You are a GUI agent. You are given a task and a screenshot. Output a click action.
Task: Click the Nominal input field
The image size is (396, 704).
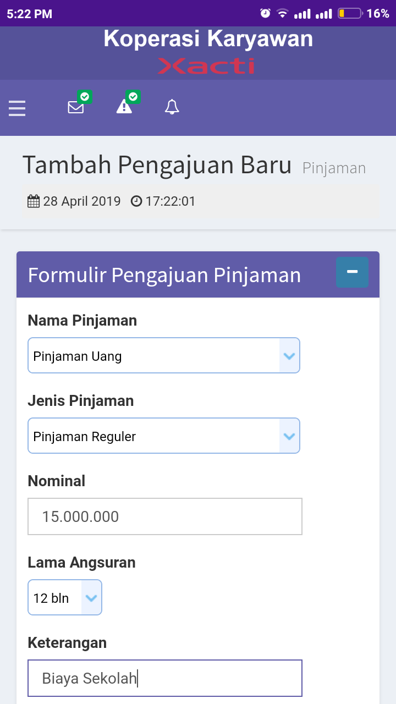(165, 516)
